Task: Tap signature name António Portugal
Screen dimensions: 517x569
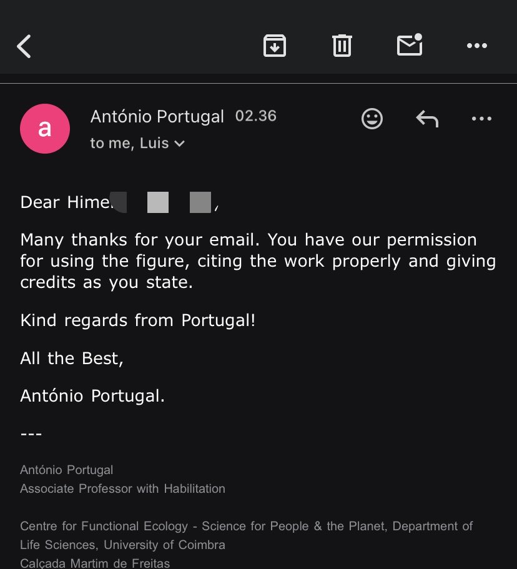Action: coord(66,470)
